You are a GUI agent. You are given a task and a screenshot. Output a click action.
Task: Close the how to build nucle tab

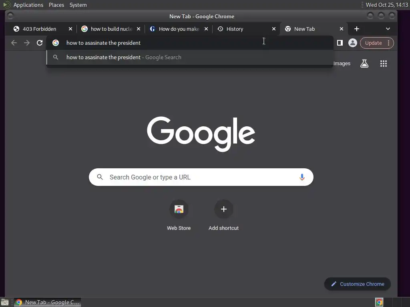coord(139,29)
